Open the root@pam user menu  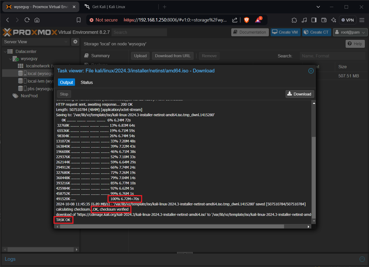350,32
